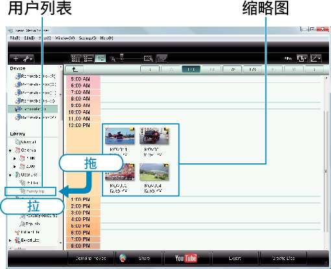Open the filter dropdown on the toolbar

[x=302, y=58]
